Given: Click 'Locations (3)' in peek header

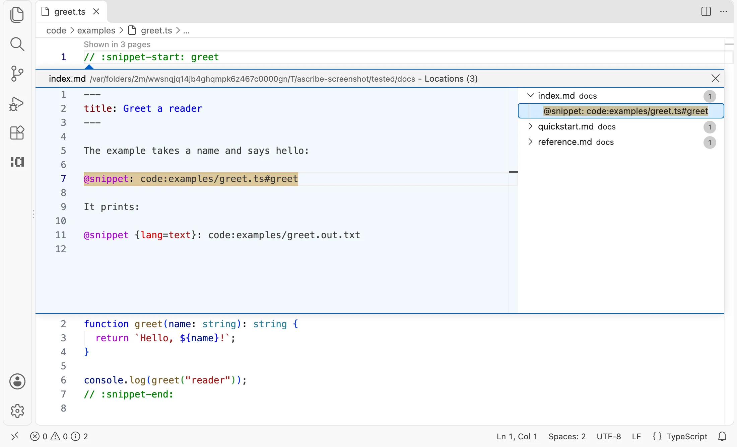Looking at the screenshot, I should pyautogui.click(x=451, y=79).
